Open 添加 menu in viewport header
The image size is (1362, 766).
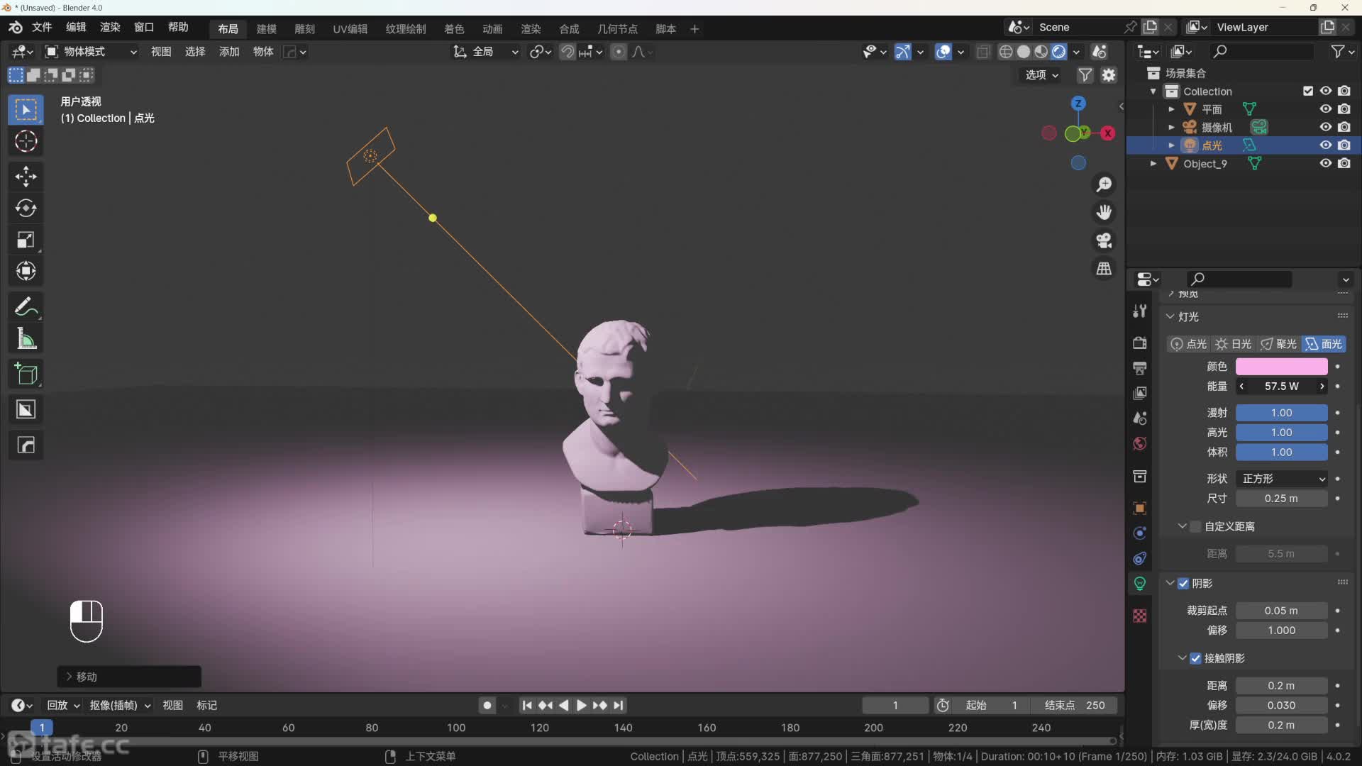(x=229, y=52)
